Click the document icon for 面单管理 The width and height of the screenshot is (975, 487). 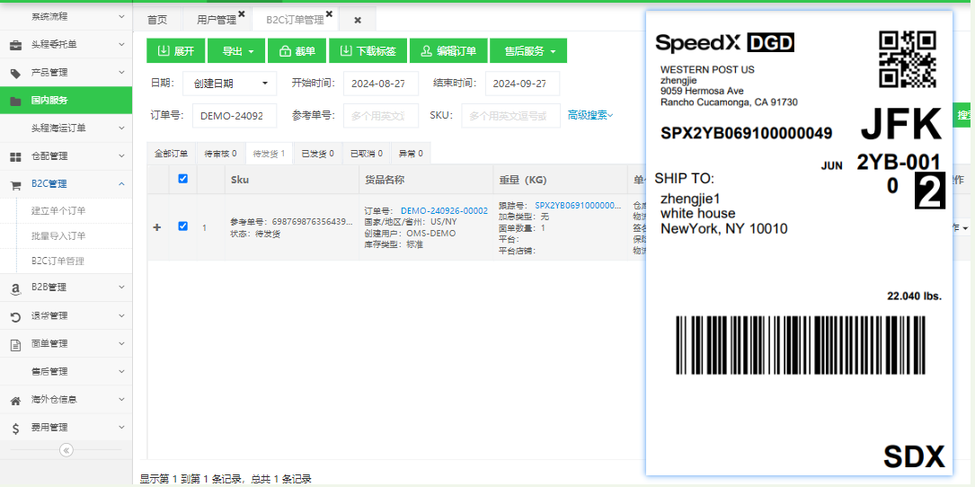pos(15,344)
